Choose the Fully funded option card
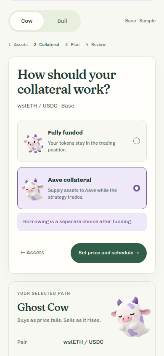This screenshot has height=356, width=164. (x=82, y=141)
